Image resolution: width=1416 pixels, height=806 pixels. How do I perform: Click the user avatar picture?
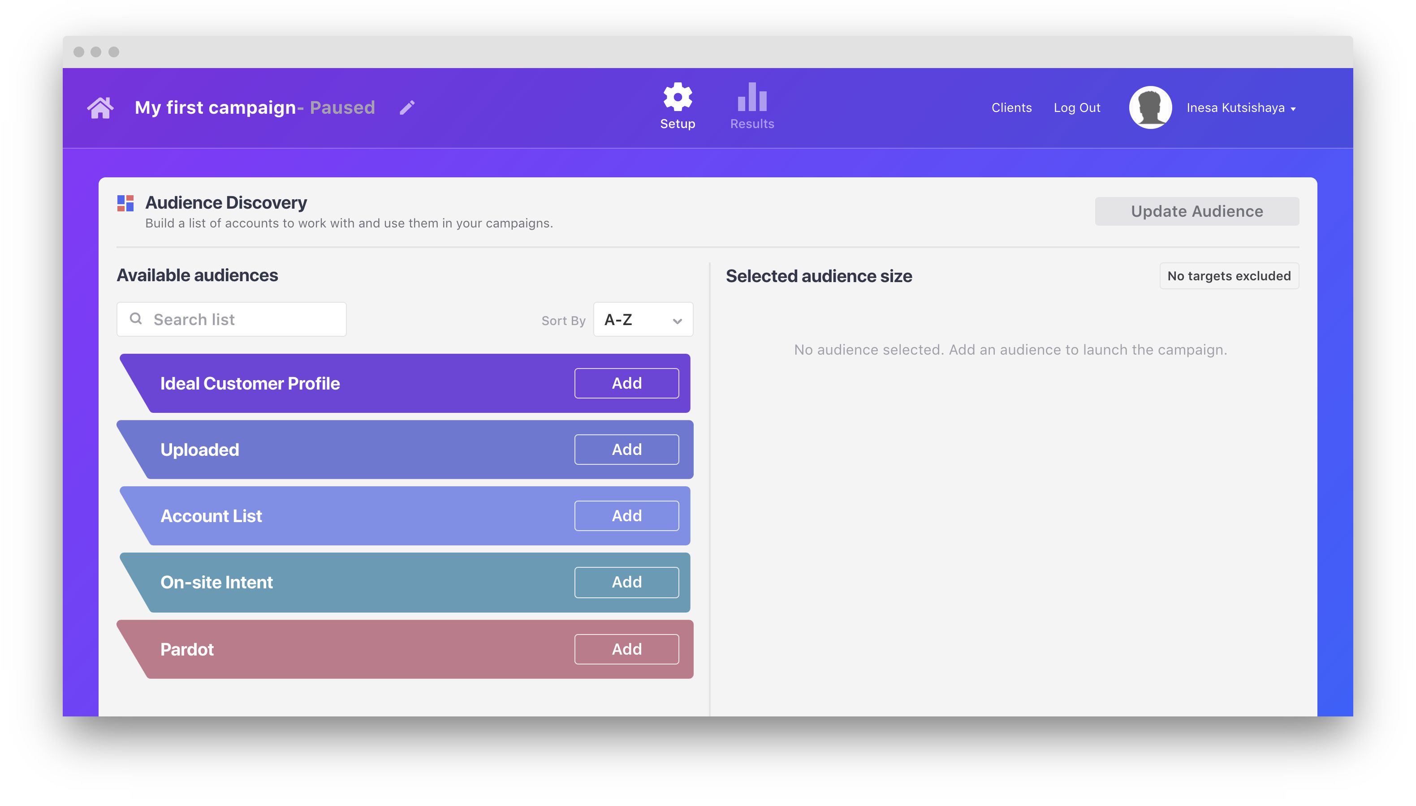click(x=1150, y=107)
